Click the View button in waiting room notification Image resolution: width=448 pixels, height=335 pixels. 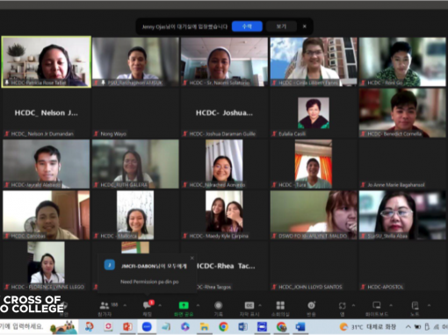pyautogui.click(x=281, y=26)
